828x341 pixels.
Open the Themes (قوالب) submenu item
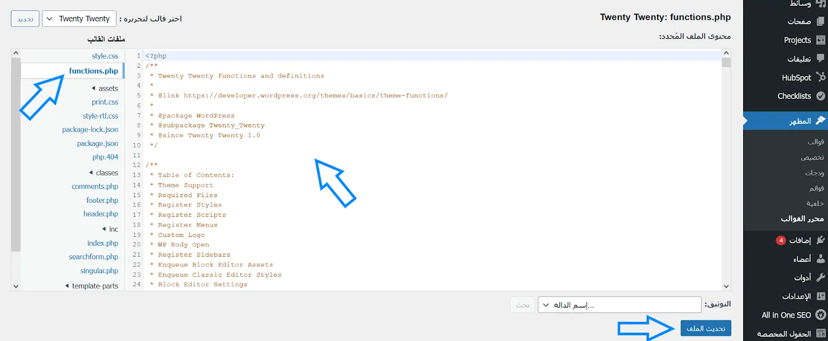(816, 142)
